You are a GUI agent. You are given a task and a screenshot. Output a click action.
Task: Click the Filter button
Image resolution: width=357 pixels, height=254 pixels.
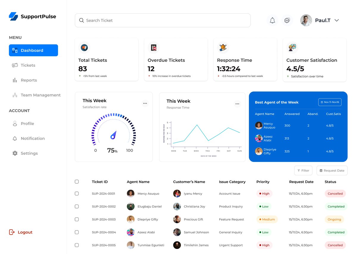tap(303, 170)
